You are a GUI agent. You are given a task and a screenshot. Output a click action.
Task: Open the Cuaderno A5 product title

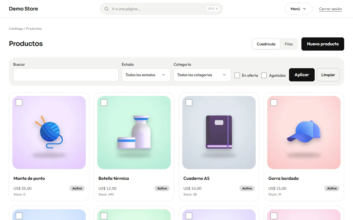click(196, 178)
